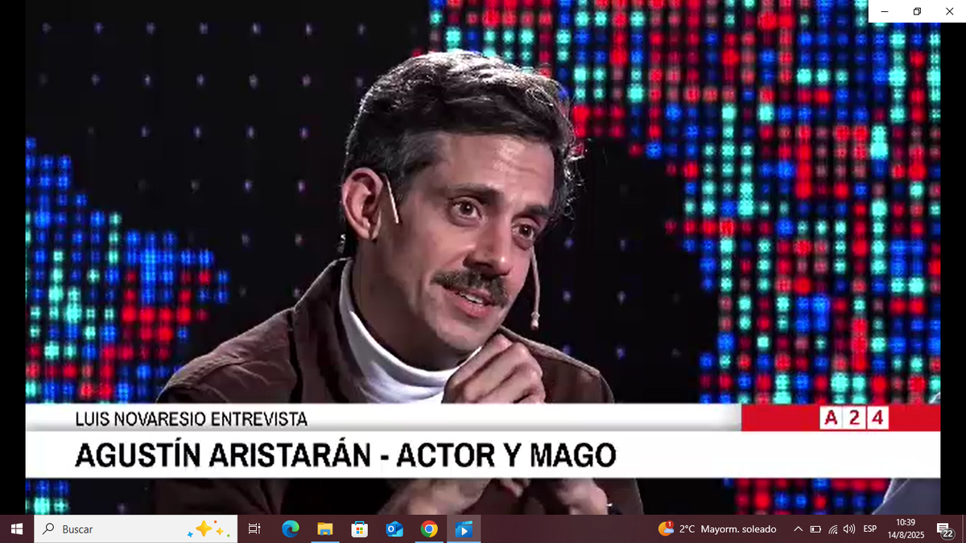966x543 pixels.
Task: Restore down the video player window
Action: coord(917,11)
